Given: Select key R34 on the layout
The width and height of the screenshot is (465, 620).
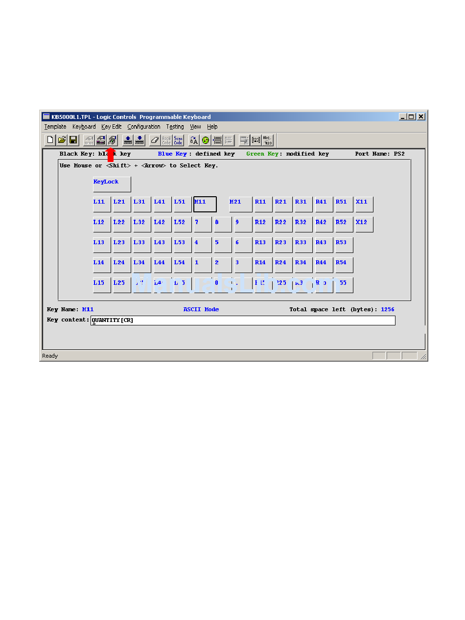Looking at the screenshot, I should [303, 265].
